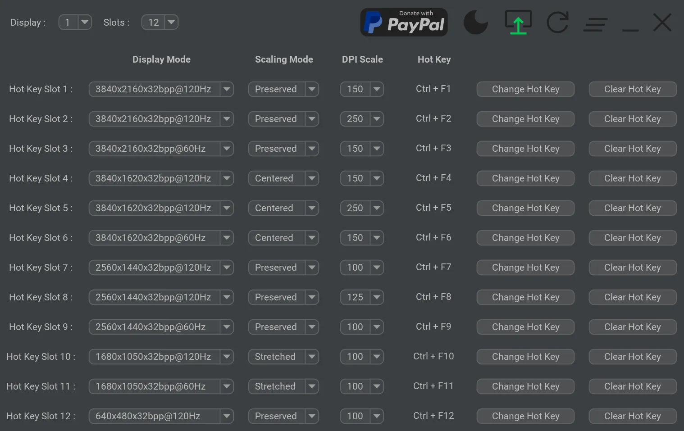684x431 pixels.
Task: Change Hot Key for Slot 1
Action: click(525, 89)
